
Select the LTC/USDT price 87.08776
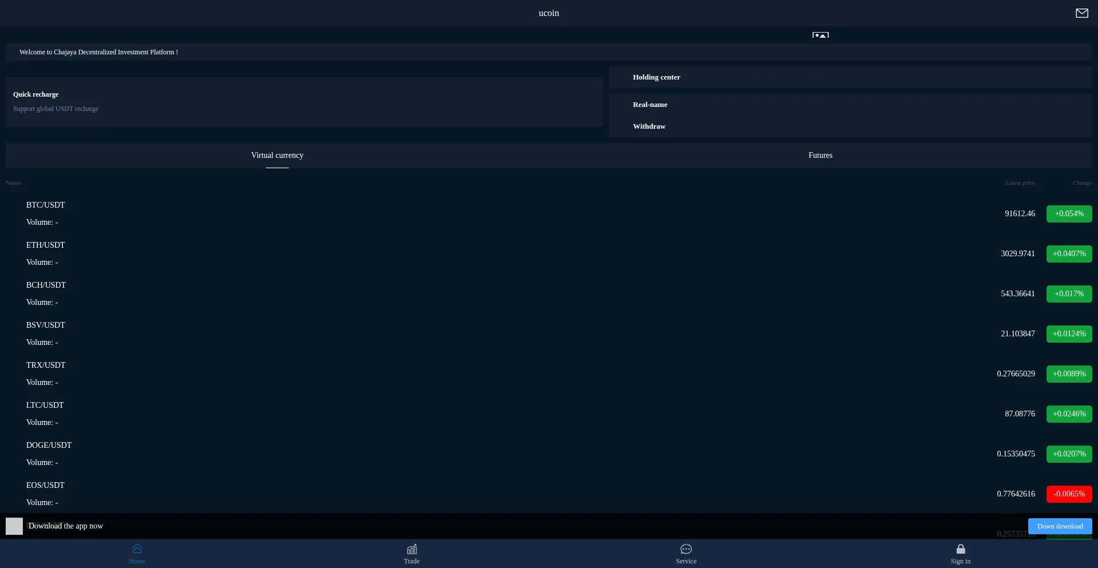coord(1020,414)
